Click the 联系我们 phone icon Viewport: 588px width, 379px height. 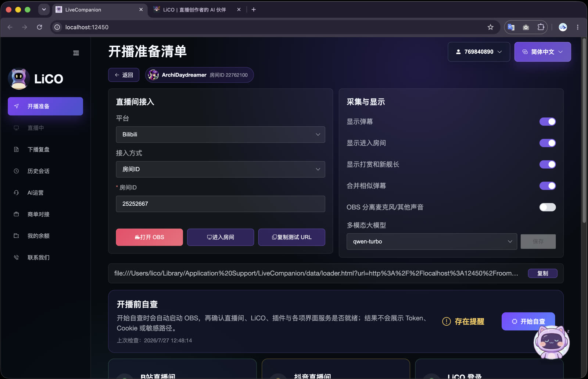pos(16,258)
